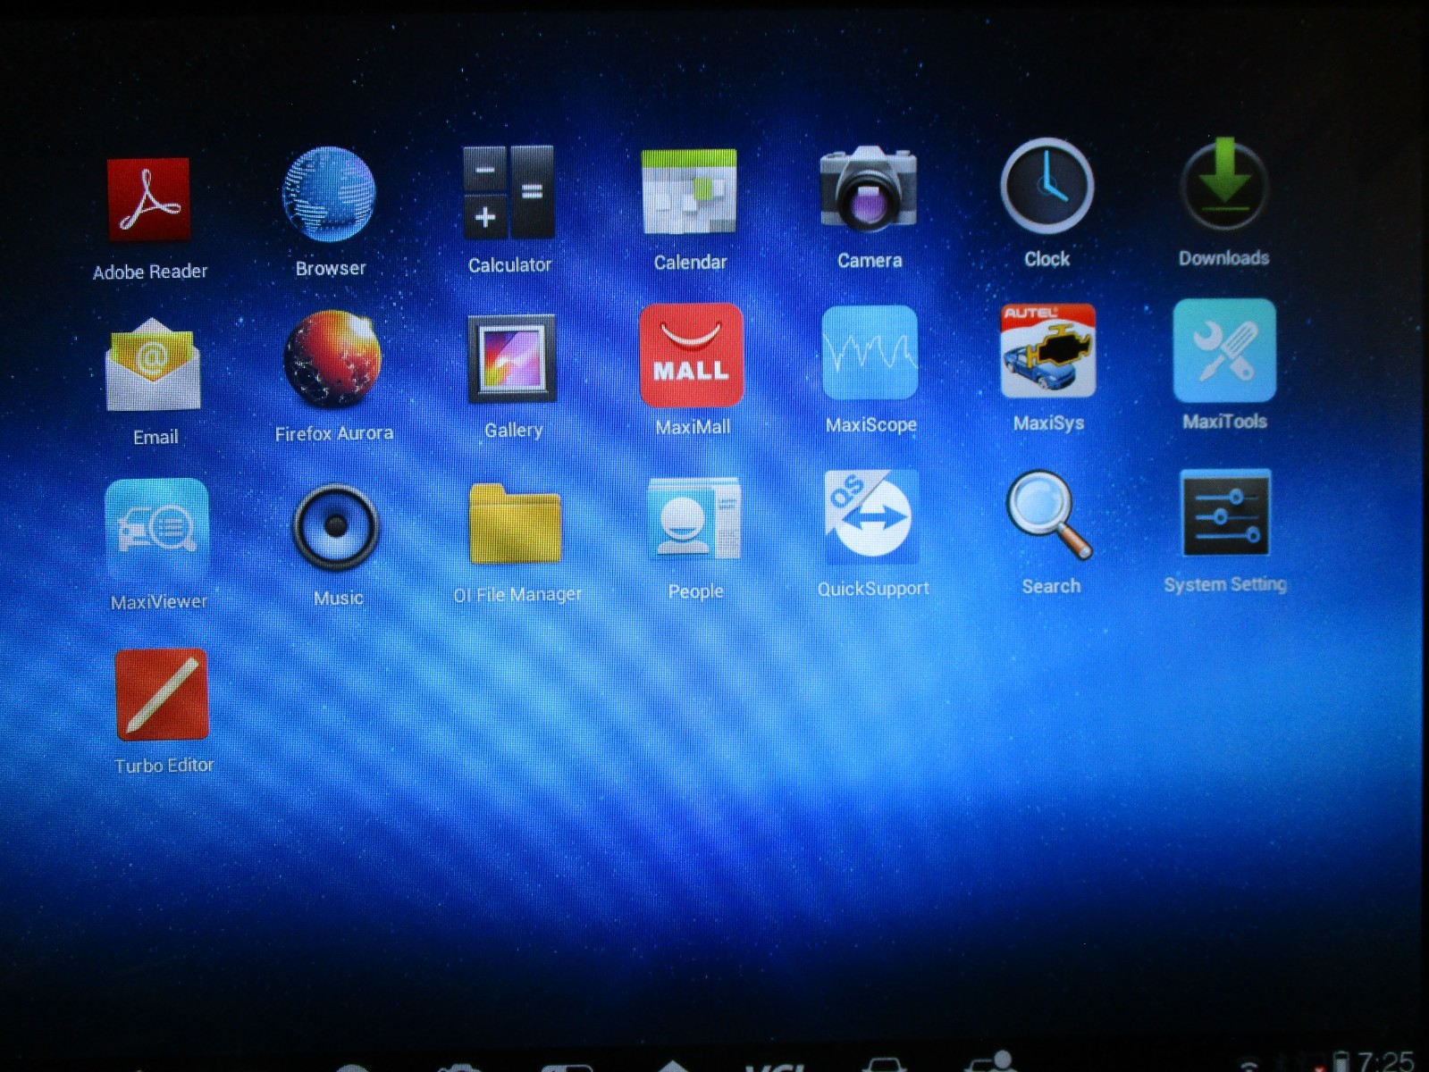Open the People contacts app
Screen dimensions: 1429x1072
(x=694, y=519)
